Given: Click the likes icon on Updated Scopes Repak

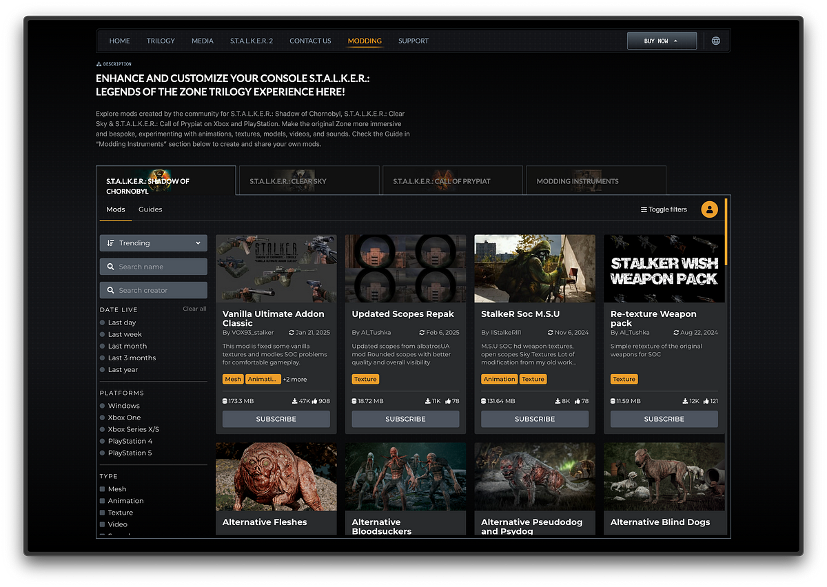Looking at the screenshot, I should click(x=447, y=401).
